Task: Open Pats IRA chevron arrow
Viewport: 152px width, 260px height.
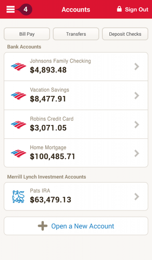Action: [x=137, y=197]
